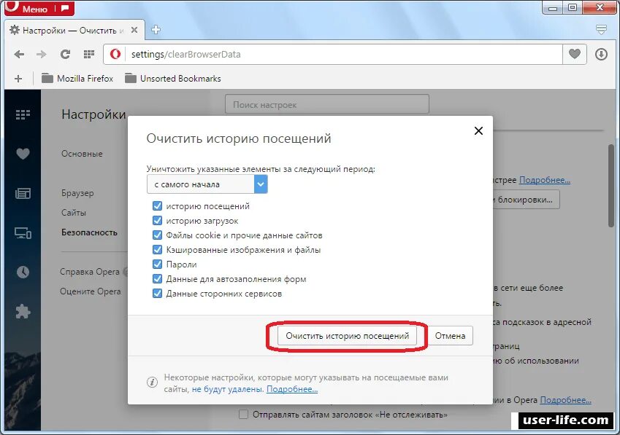Uncheck 'историю загрузок' checkbox

pos(157,221)
